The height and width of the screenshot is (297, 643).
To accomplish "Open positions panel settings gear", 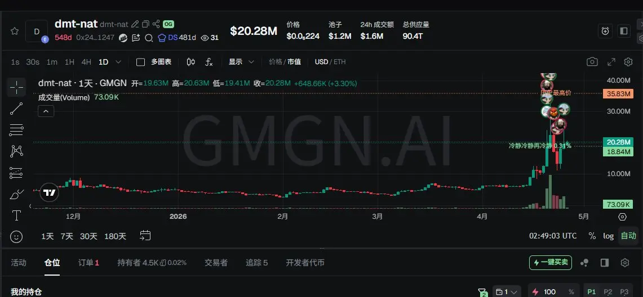I will [624, 262].
